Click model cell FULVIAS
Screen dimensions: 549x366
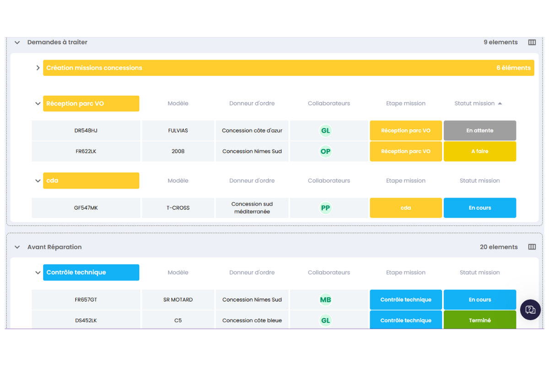tap(178, 130)
